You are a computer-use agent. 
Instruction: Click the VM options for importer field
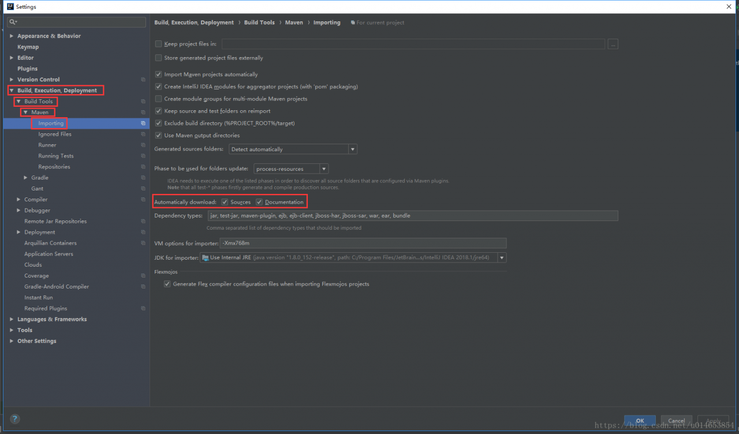pyautogui.click(x=363, y=244)
